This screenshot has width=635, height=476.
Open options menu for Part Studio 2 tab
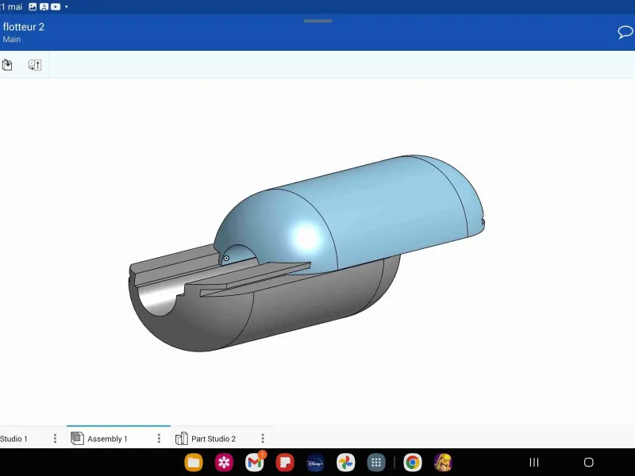click(263, 439)
